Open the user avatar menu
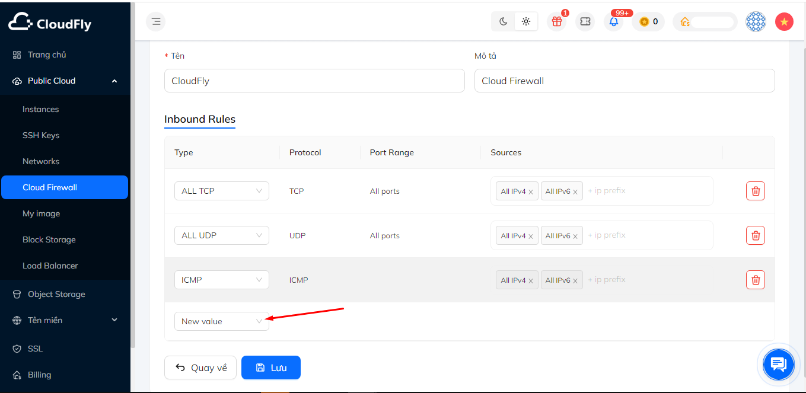 click(x=756, y=22)
